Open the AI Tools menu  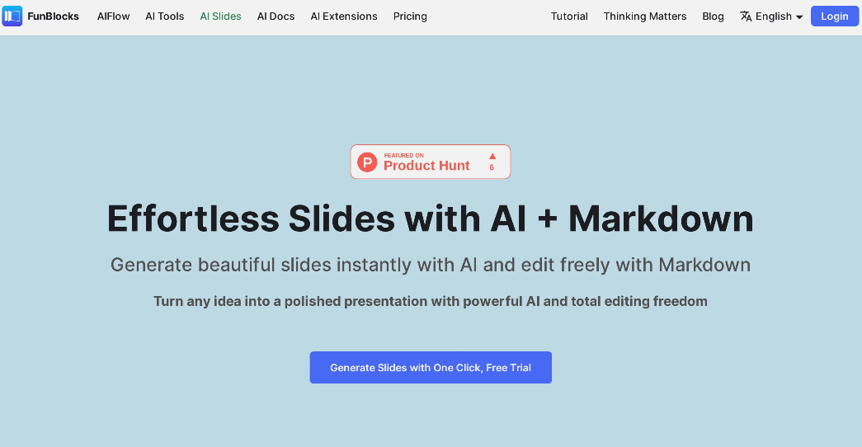pos(165,16)
